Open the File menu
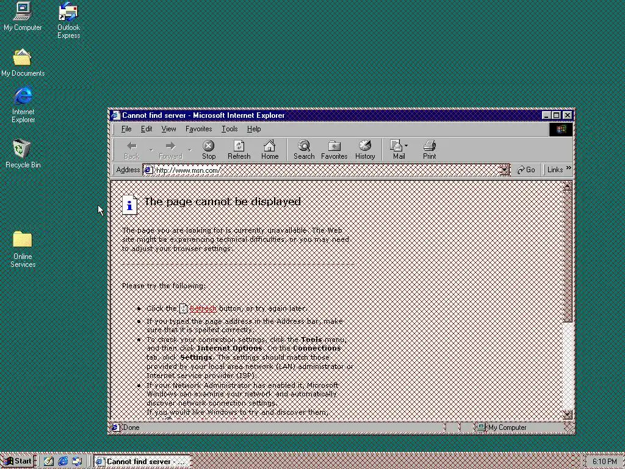This screenshot has width=625, height=469. point(126,129)
